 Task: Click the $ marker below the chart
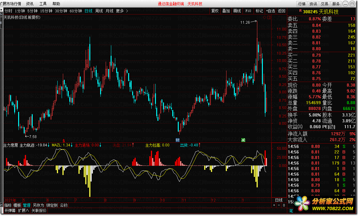tap(64, 141)
